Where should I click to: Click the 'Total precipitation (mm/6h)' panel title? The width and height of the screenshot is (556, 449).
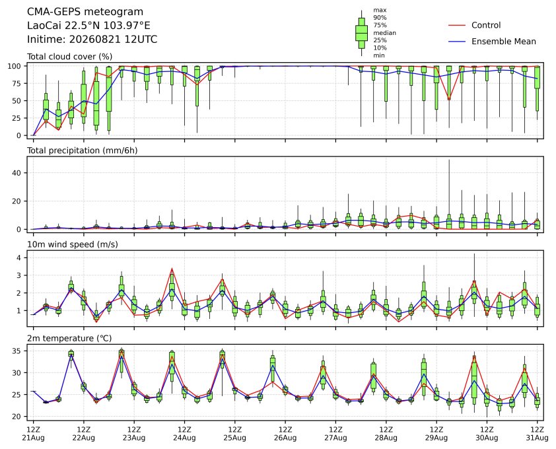83,151
